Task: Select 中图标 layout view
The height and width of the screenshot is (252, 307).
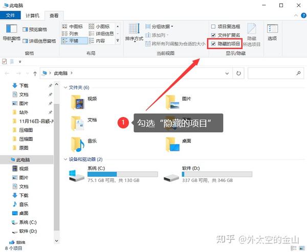Action: pyautogui.click(x=72, y=27)
